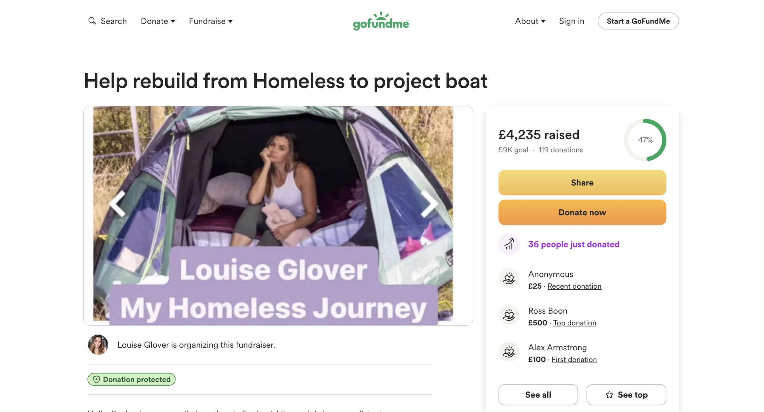Advance to next photo with right arrow
Image resolution: width=764 pixels, height=412 pixels.
[x=429, y=204]
